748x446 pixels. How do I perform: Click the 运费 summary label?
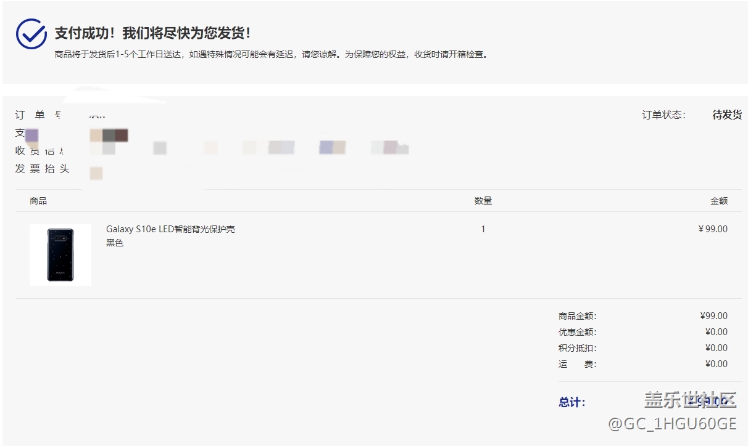coord(577,364)
